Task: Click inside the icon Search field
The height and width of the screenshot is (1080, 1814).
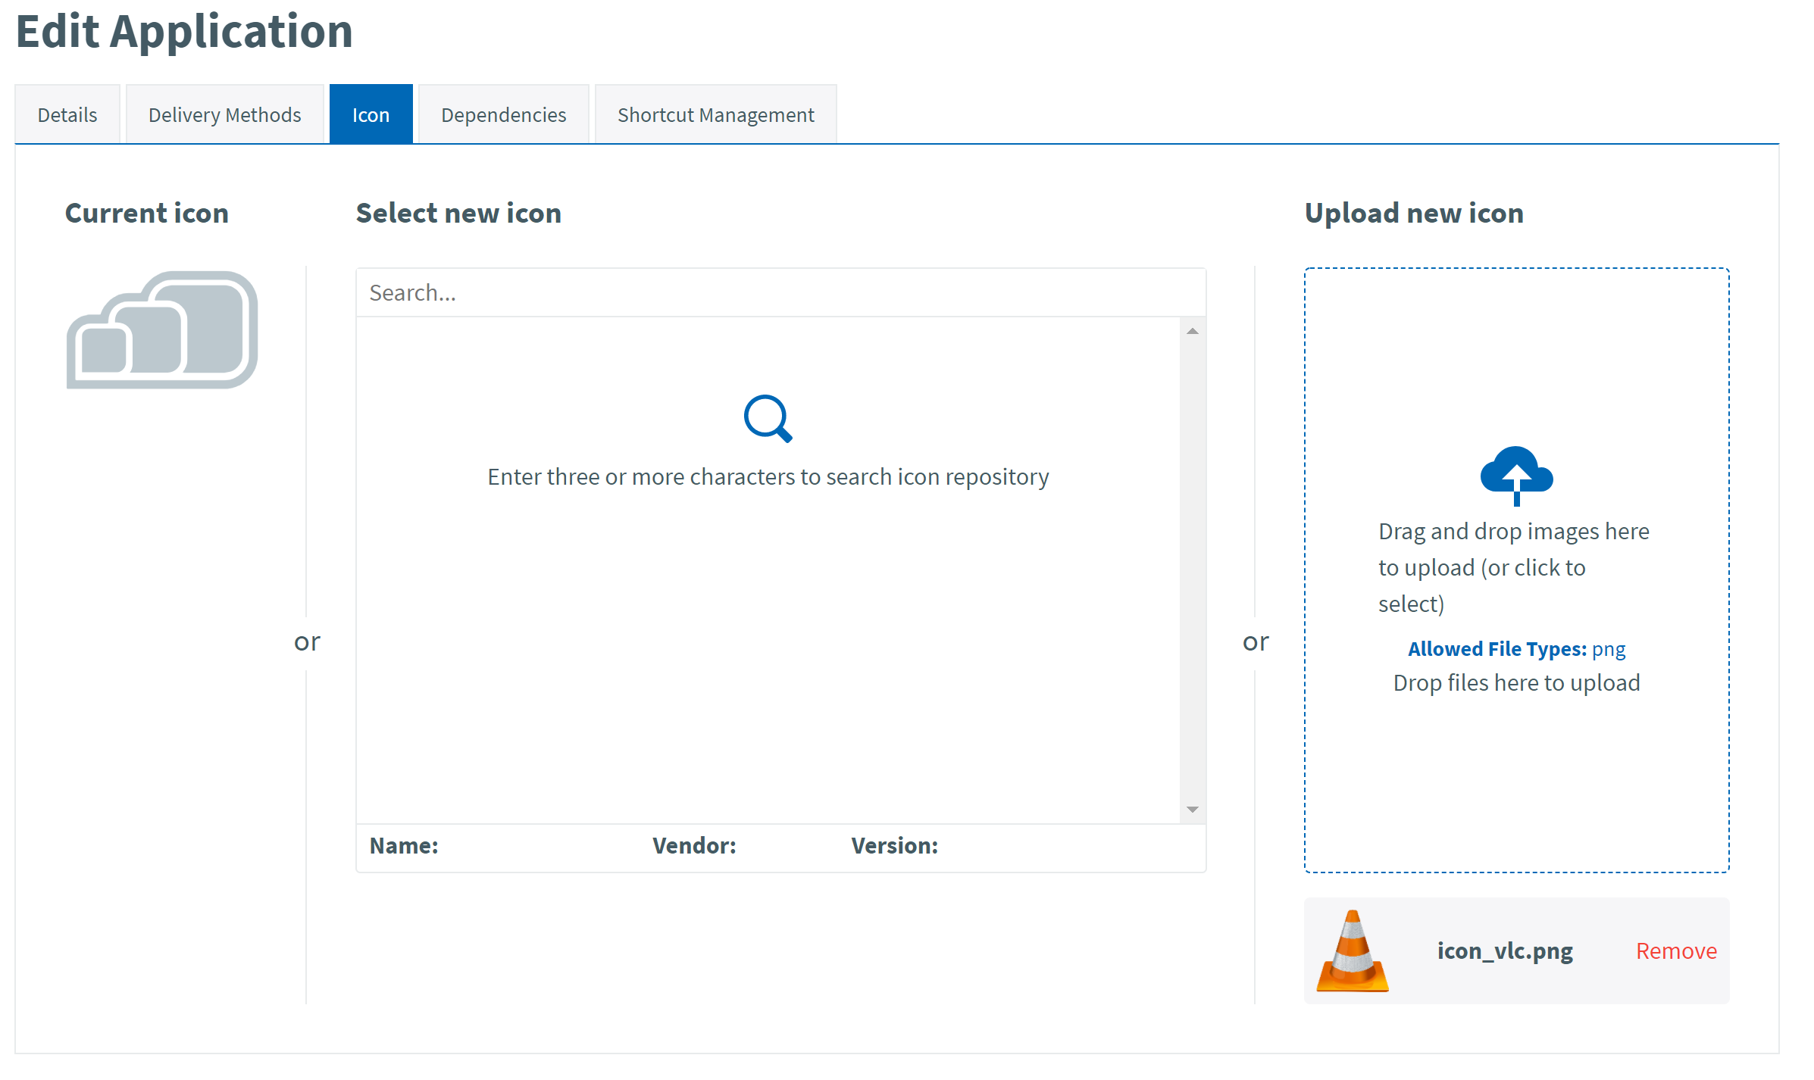Action: [x=780, y=293]
